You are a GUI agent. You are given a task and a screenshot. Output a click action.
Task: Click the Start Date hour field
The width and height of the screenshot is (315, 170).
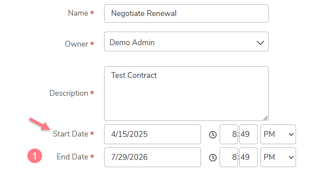click(x=229, y=134)
